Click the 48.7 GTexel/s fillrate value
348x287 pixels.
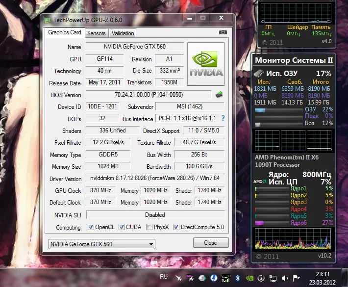pos(199,142)
